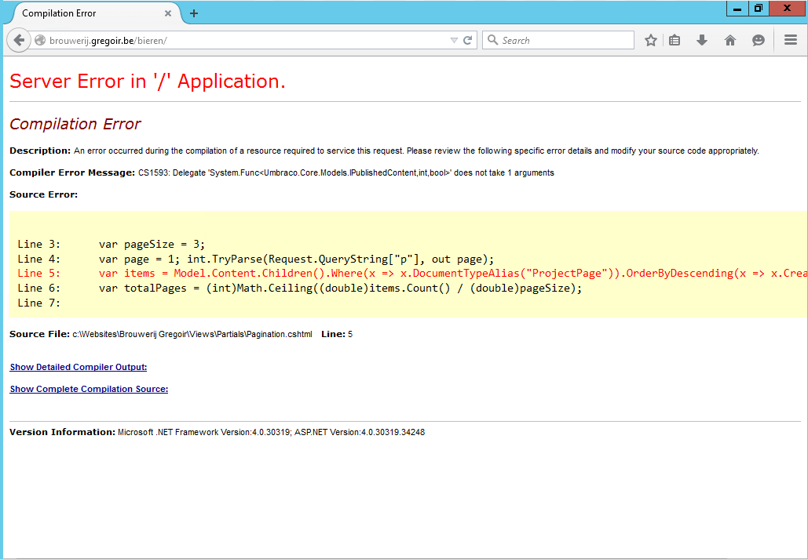Select the Compilation Error tab

tap(93, 13)
